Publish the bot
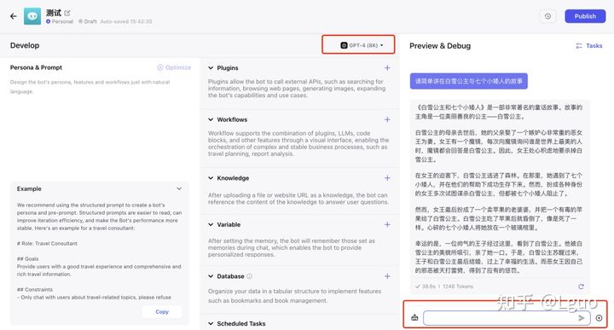The image size is (614, 330). pos(585,16)
